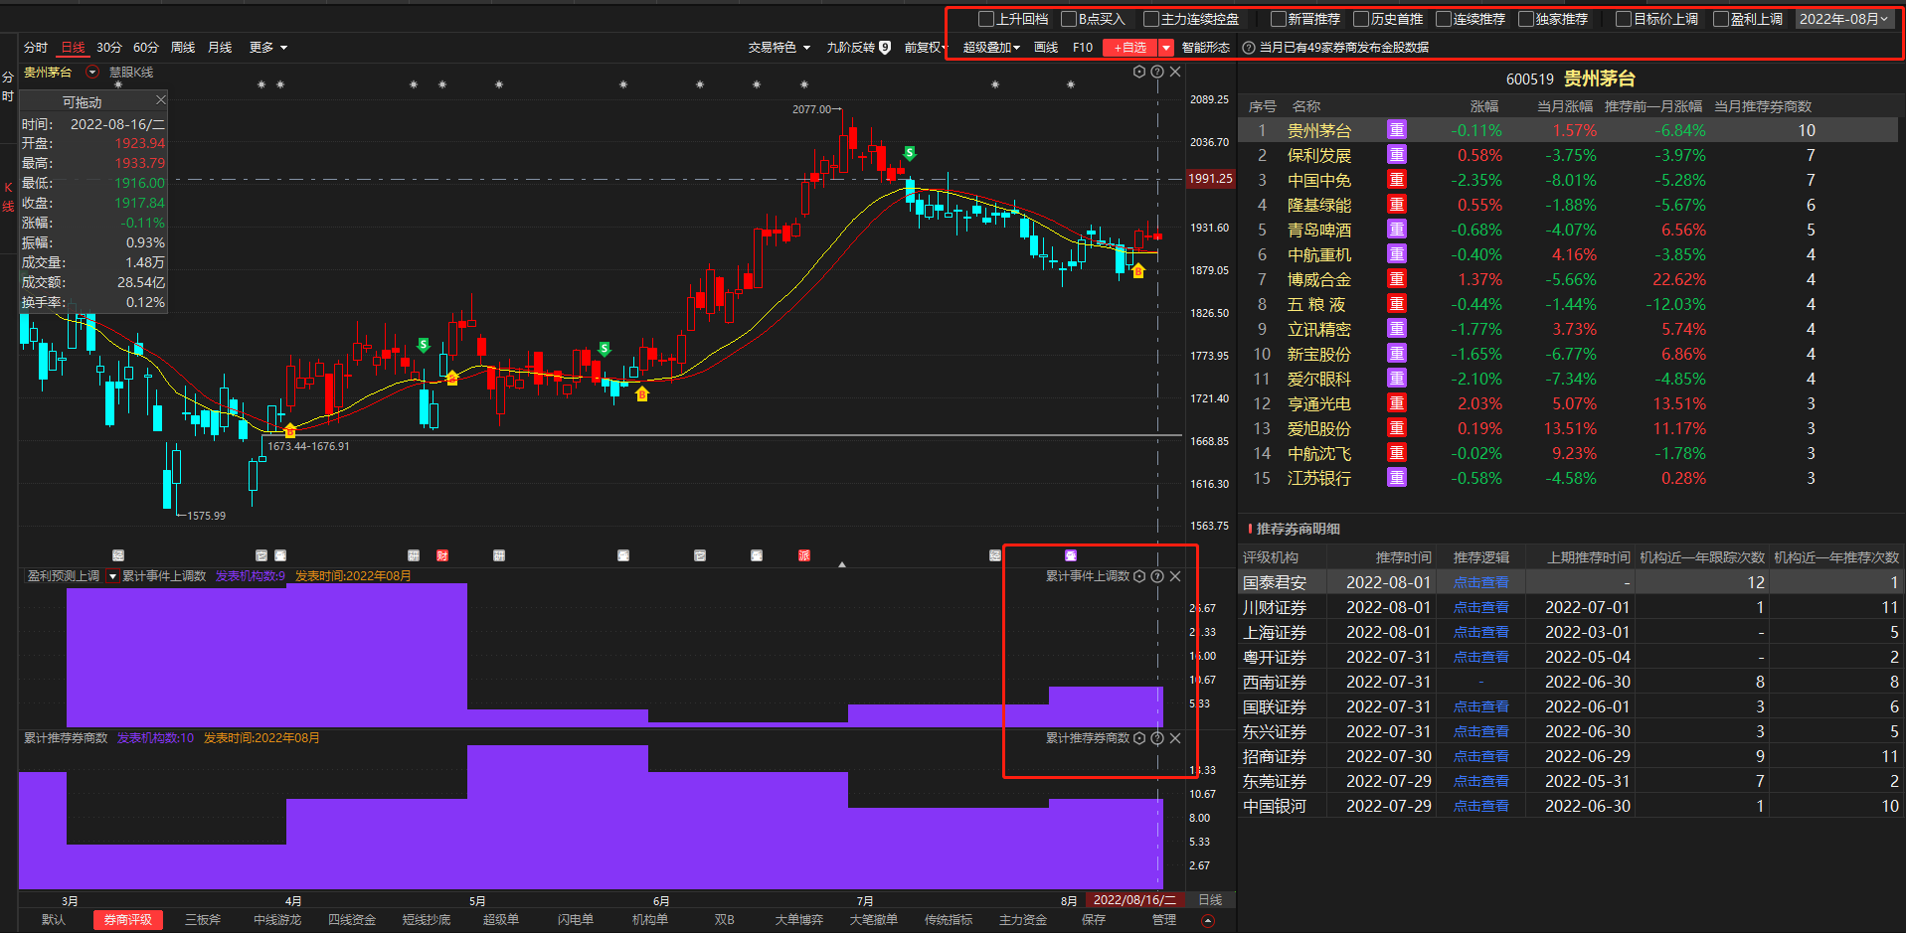The height and width of the screenshot is (933, 1906).
Task: Click the red 重 badge beside 隆基绿能
Action: [1397, 205]
